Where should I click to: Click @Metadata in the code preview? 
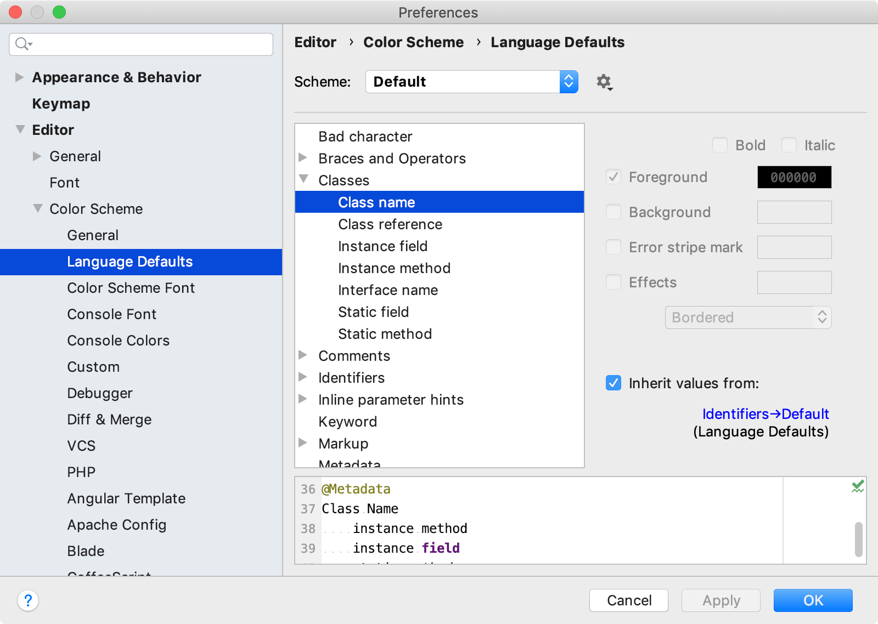(x=356, y=489)
